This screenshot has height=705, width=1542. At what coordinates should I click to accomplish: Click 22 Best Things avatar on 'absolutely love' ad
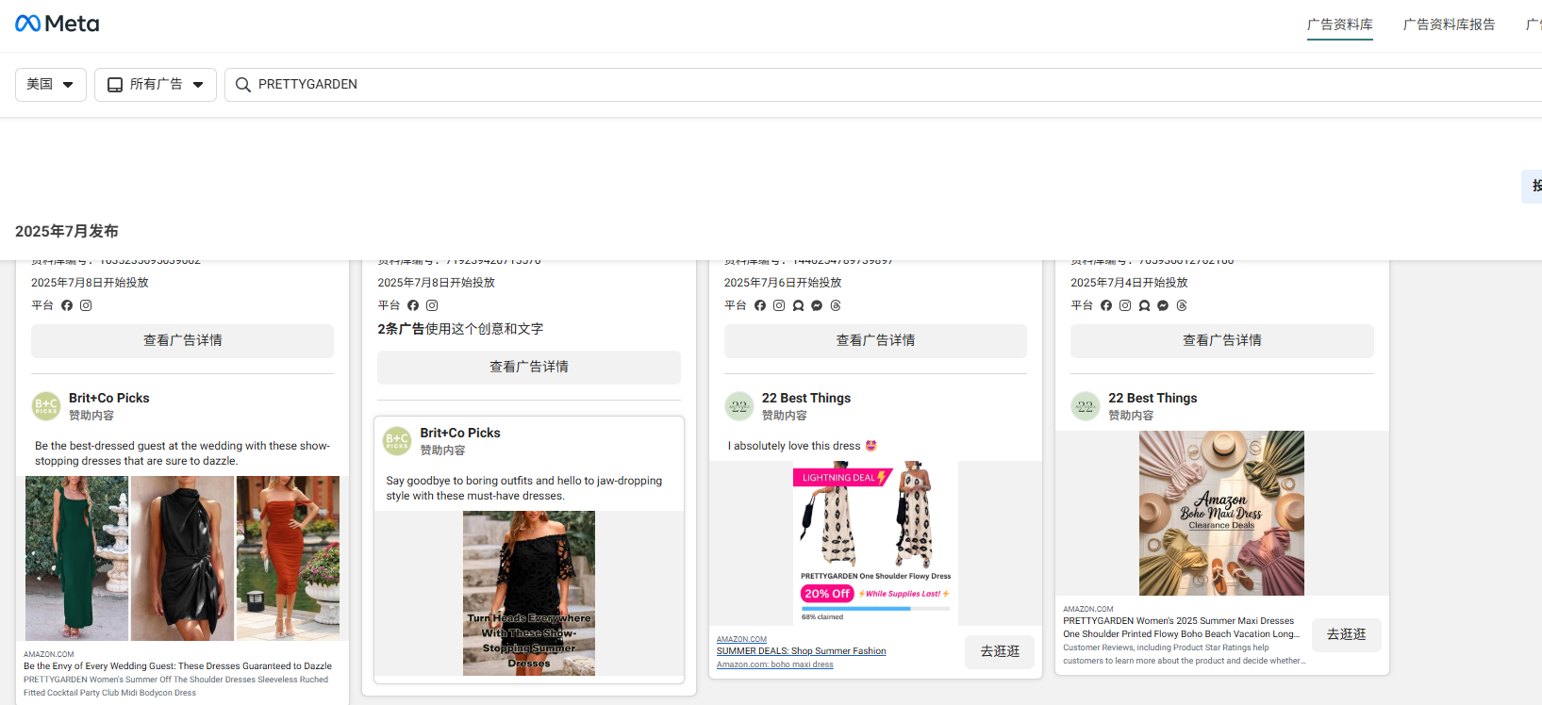[x=739, y=406]
